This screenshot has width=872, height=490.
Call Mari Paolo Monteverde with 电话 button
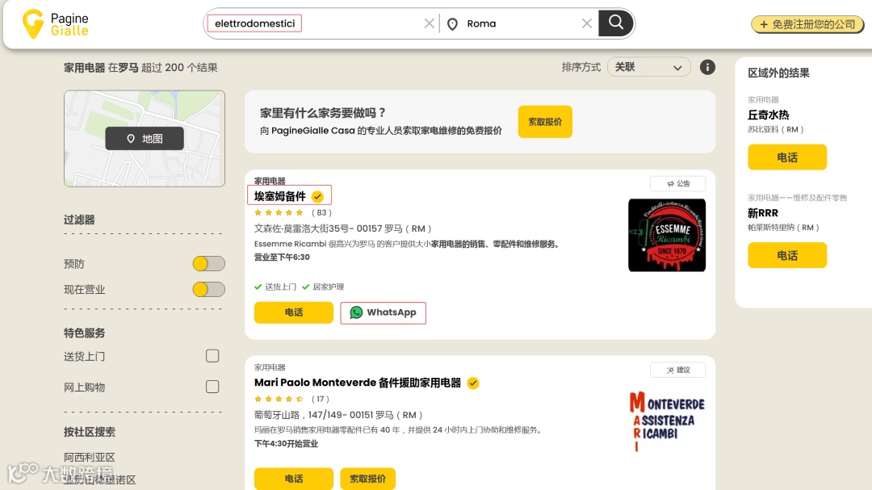point(294,479)
